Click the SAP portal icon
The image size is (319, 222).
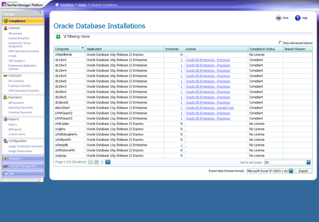point(5,173)
